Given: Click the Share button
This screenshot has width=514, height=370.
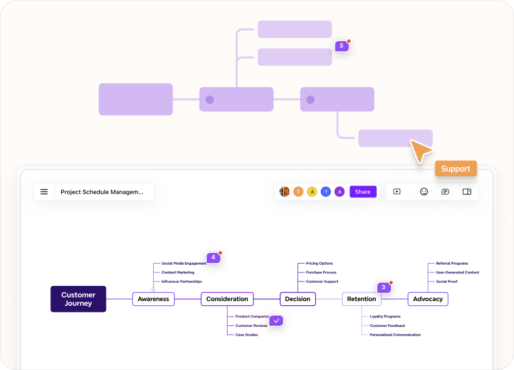Looking at the screenshot, I should point(363,192).
